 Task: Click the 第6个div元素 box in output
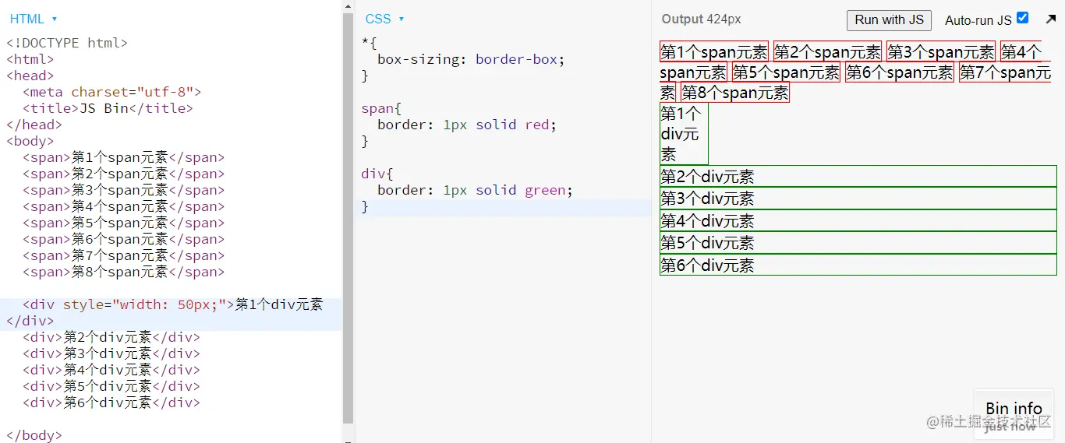coord(858,265)
